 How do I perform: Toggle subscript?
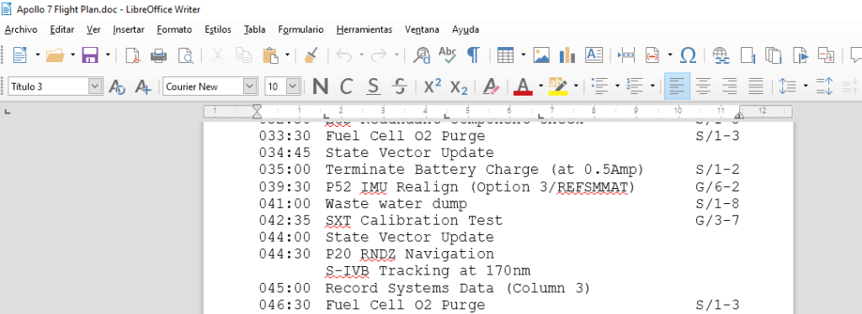pyautogui.click(x=459, y=86)
